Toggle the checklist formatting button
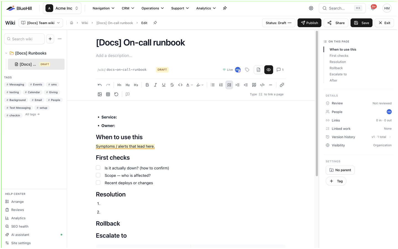This screenshot has width=398, height=249. click(x=229, y=85)
